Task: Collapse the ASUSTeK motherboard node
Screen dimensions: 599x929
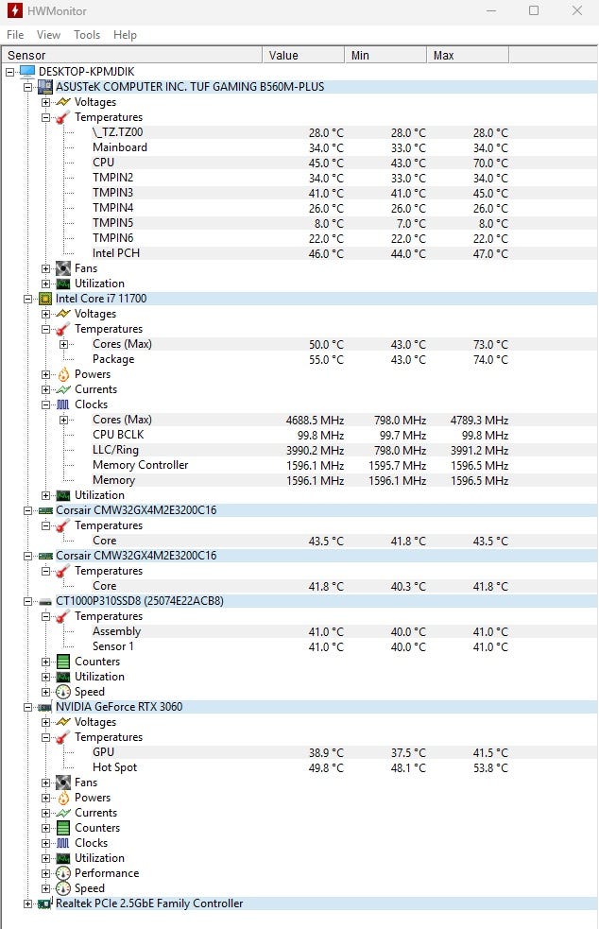Action: 27,87
